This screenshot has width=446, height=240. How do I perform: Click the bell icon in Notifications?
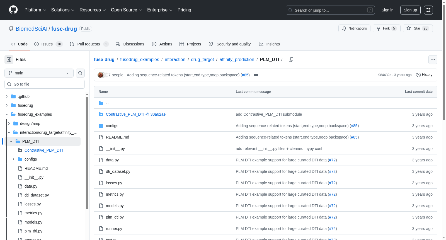pyautogui.click(x=344, y=28)
